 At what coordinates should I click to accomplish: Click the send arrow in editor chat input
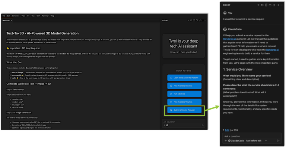coord(203,125)
